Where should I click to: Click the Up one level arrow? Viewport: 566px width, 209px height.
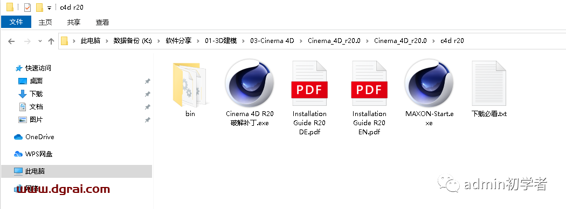click(x=51, y=41)
